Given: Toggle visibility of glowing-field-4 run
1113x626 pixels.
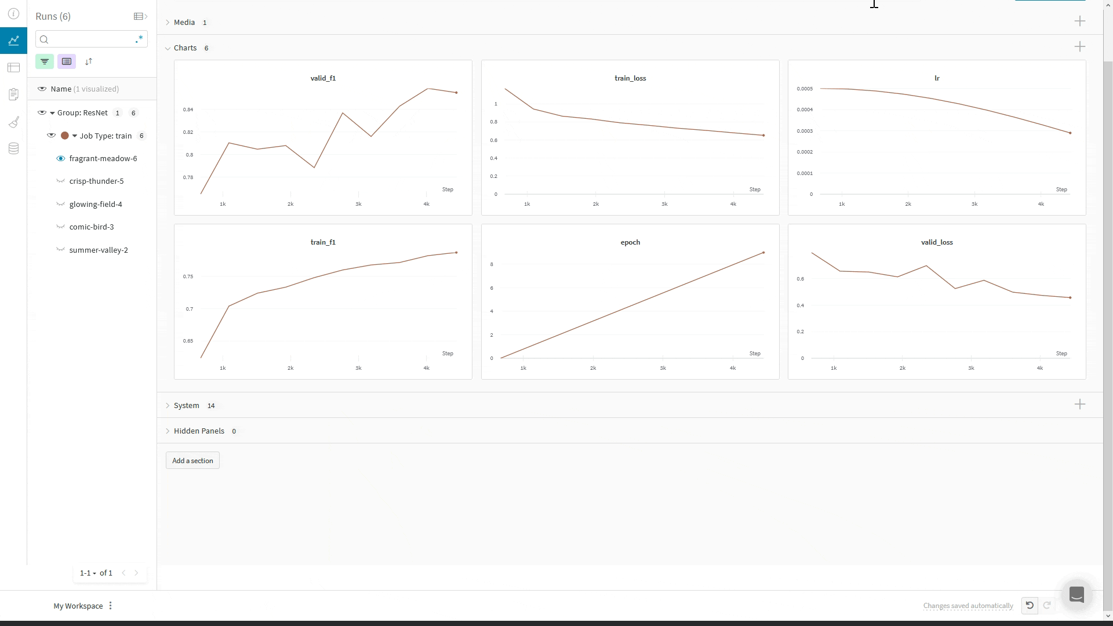Looking at the screenshot, I should 61,204.
